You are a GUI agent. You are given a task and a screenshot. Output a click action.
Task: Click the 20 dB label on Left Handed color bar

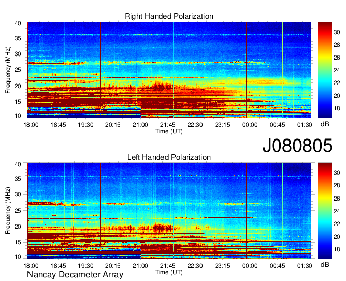tap(337, 237)
